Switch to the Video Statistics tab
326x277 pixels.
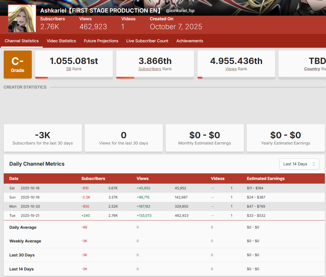[x=61, y=41]
